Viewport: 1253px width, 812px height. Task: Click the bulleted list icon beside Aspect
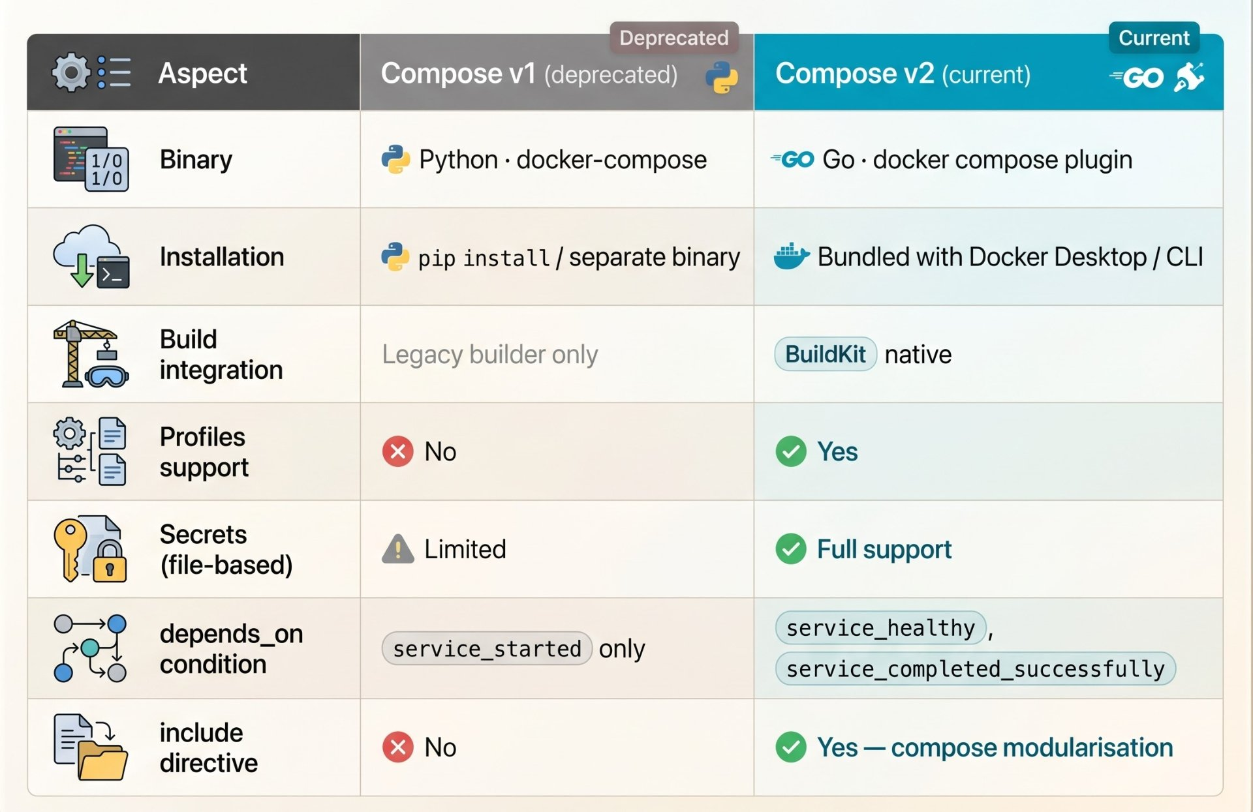click(x=114, y=72)
